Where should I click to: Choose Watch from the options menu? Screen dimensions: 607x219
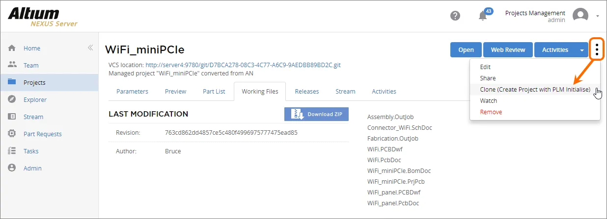(x=489, y=101)
